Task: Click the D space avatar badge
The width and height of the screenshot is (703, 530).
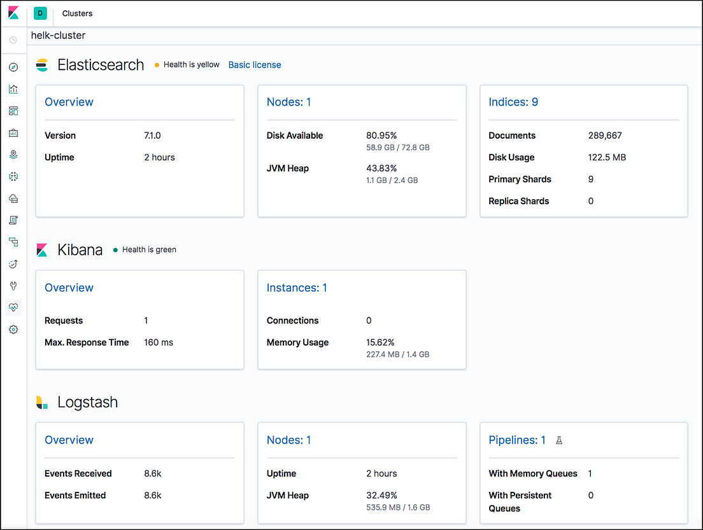Action: click(40, 13)
